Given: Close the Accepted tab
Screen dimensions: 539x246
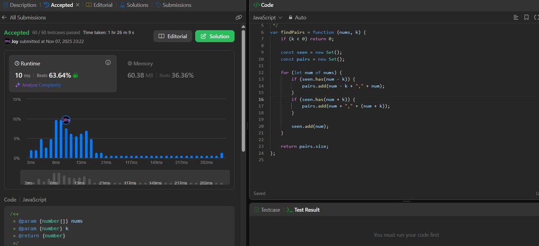Looking at the screenshot, I should [x=77, y=5].
